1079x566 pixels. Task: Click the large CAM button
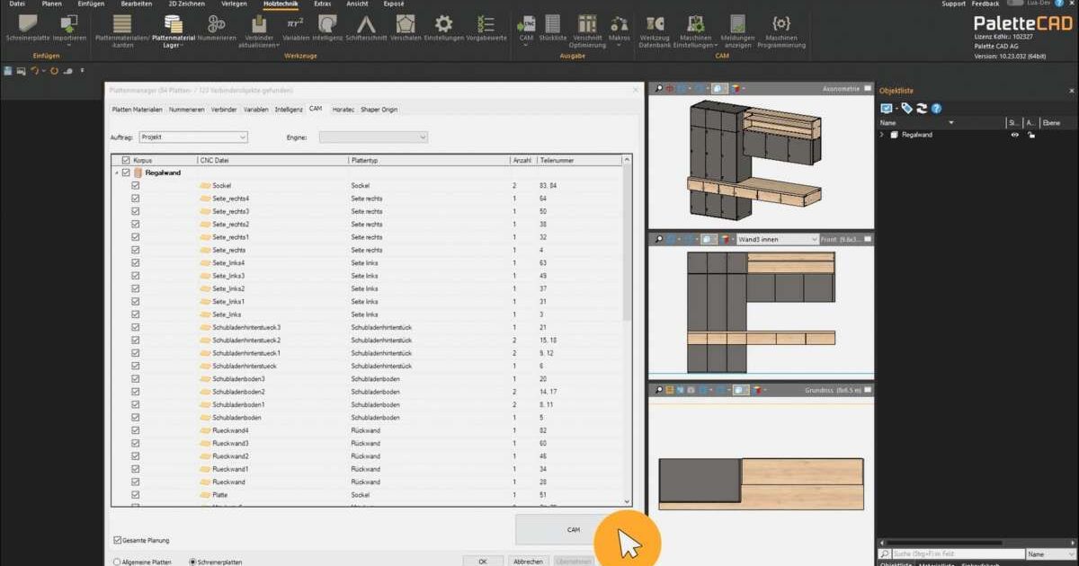pyautogui.click(x=573, y=530)
